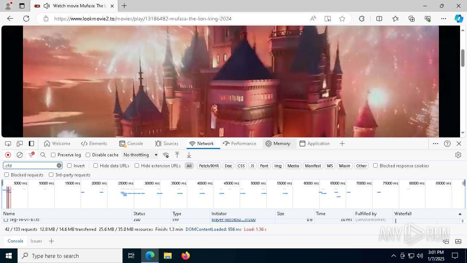Open Browser essentials heart icon
This screenshot has width=467, height=263.
tap(428, 19)
